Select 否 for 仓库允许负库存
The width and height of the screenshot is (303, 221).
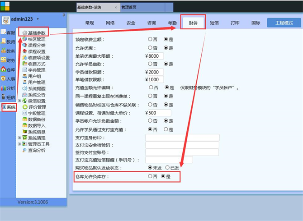pyautogui.click(x=150, y=176)
